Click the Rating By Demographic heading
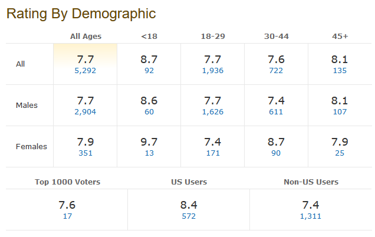375x237 pixels. tap(81, 14)
